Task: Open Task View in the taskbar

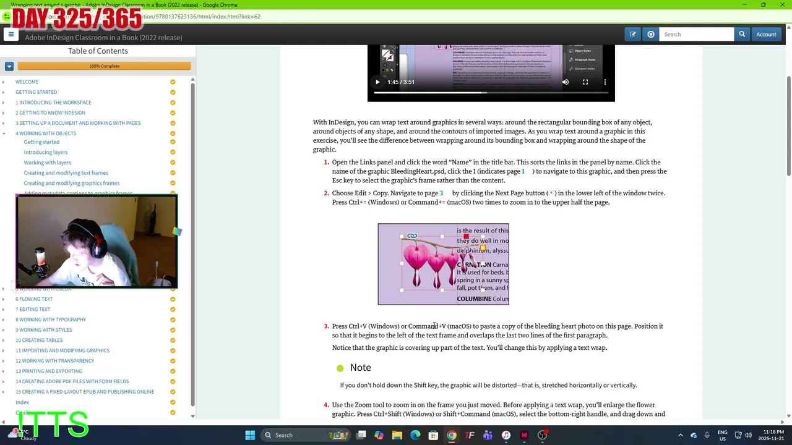Action: 361,435
